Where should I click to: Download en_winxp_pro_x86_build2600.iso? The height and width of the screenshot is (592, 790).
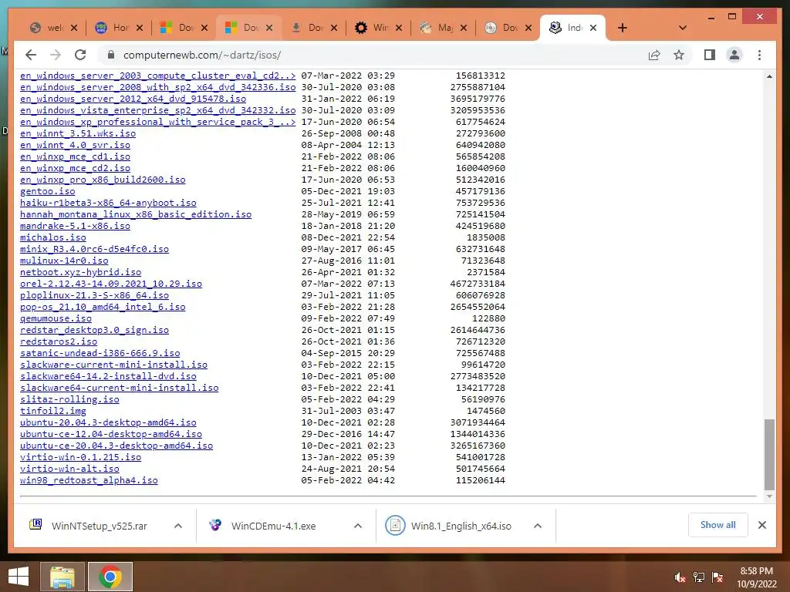click(x=103, y=180)
